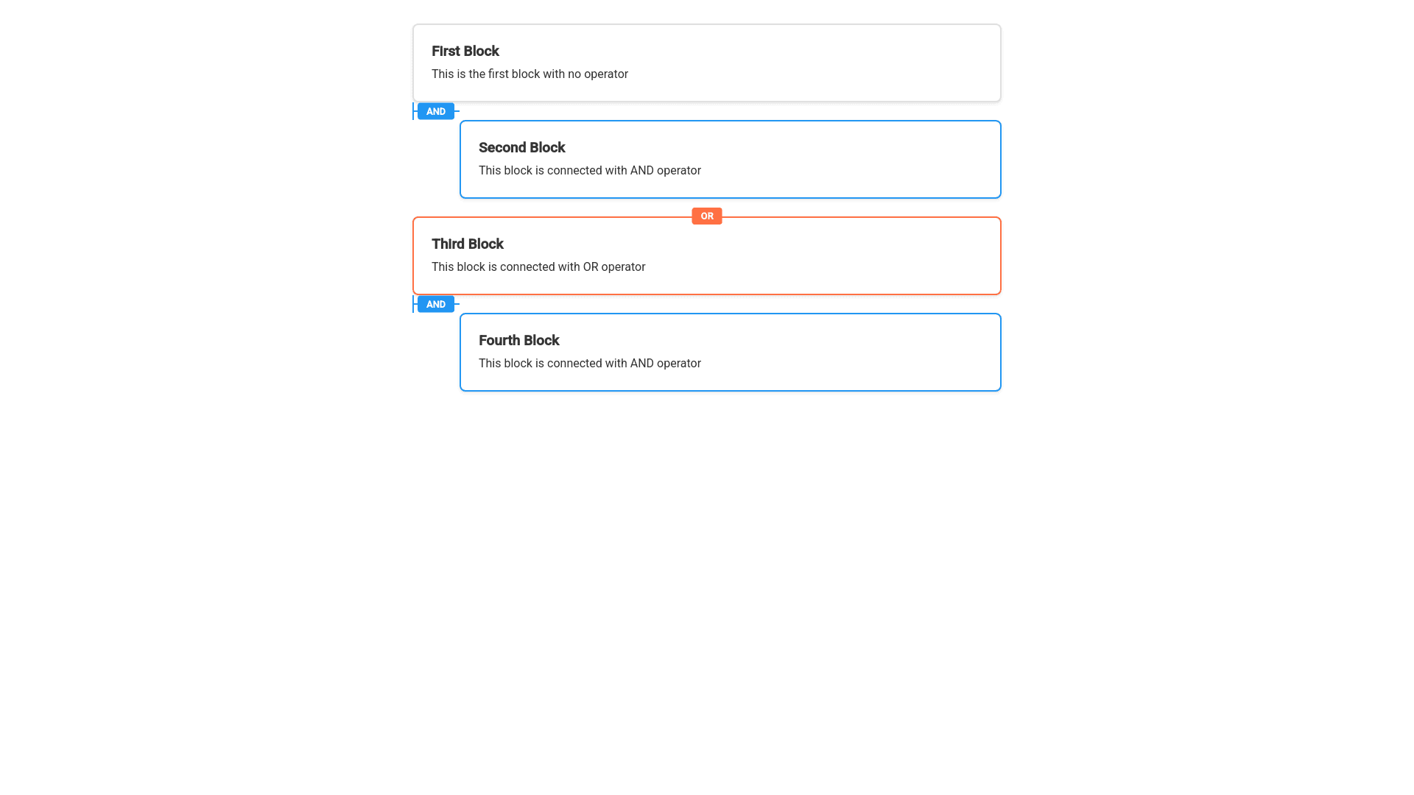
Task: Click the orange OR operator badge
Action: coord(706,216)
